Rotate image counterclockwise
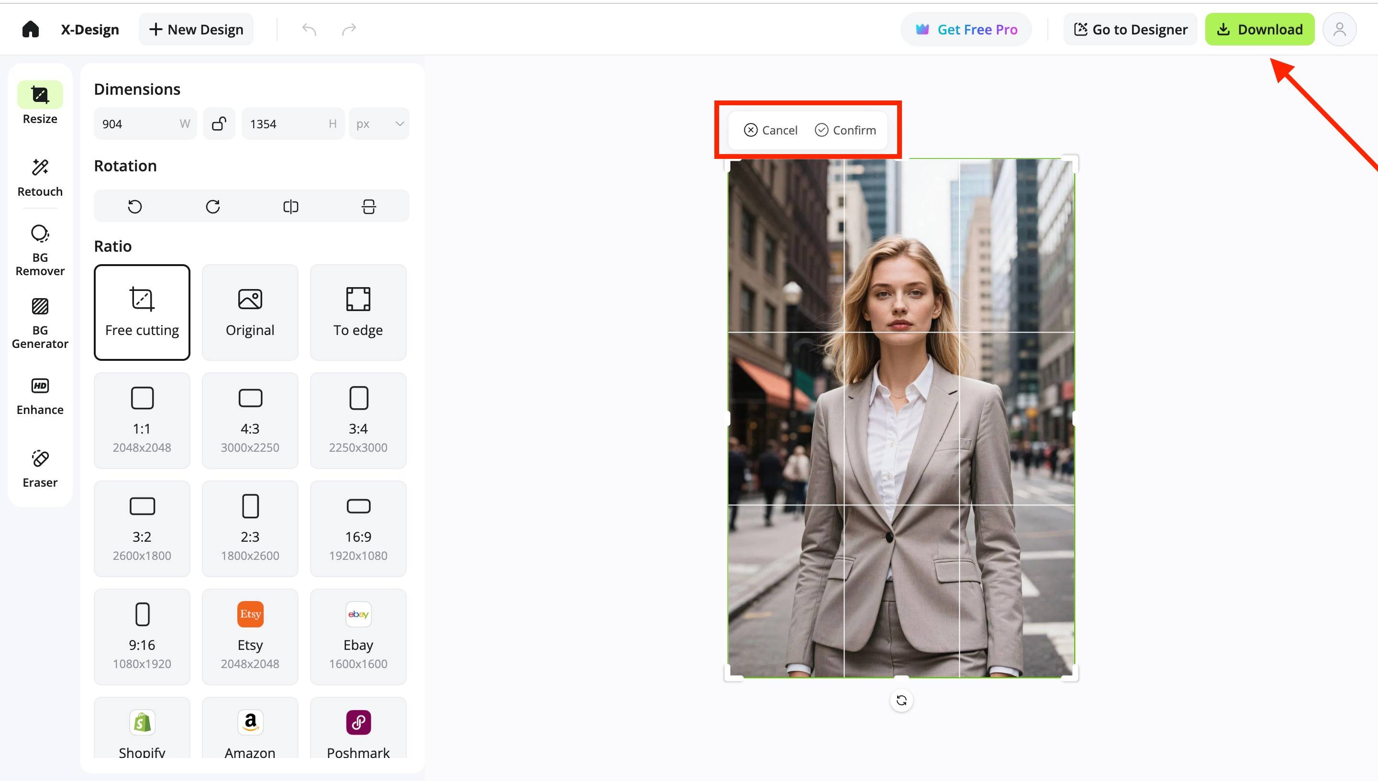 (134, 207)
